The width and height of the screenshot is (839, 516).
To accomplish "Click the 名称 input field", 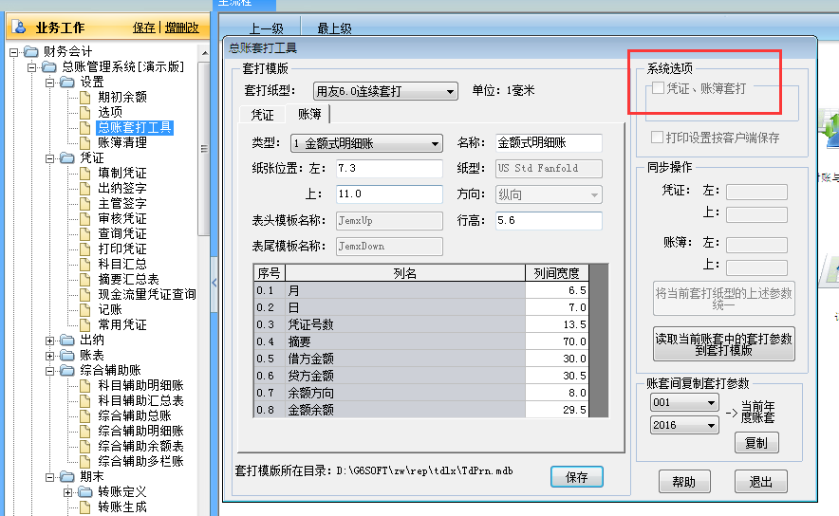I will tap(549, 143).
